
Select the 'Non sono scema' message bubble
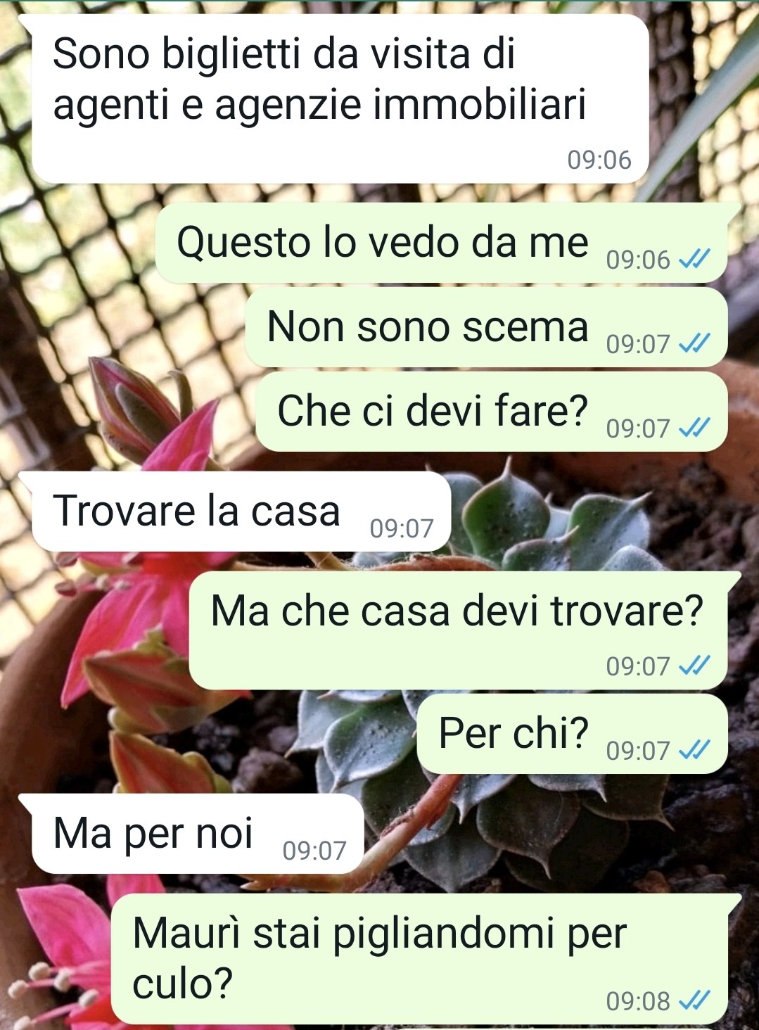(x=486, y=328)
